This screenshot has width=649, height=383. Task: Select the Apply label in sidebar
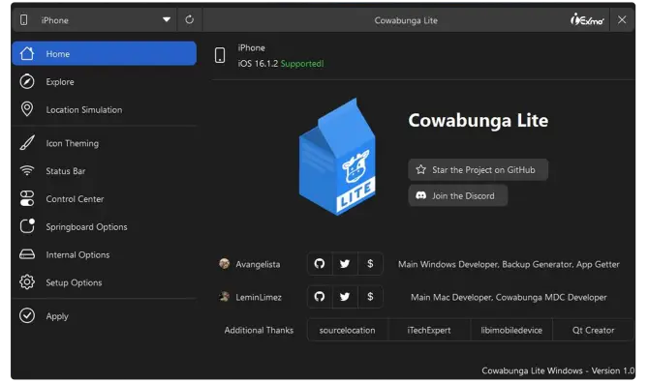click(x=57, y=316)
